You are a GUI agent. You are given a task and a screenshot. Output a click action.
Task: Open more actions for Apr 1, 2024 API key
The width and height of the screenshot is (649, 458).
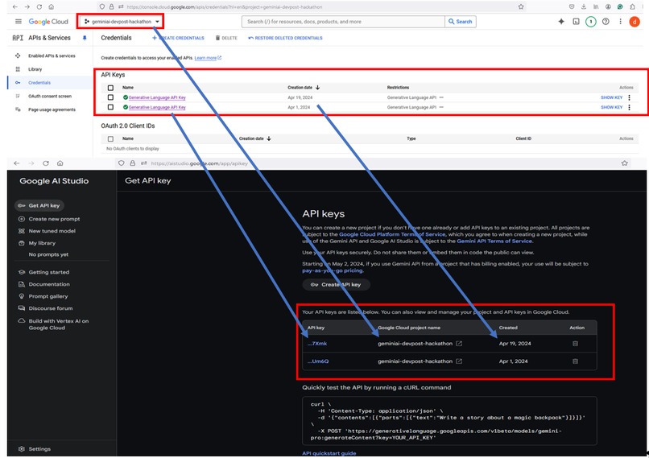tap(629, 107)
